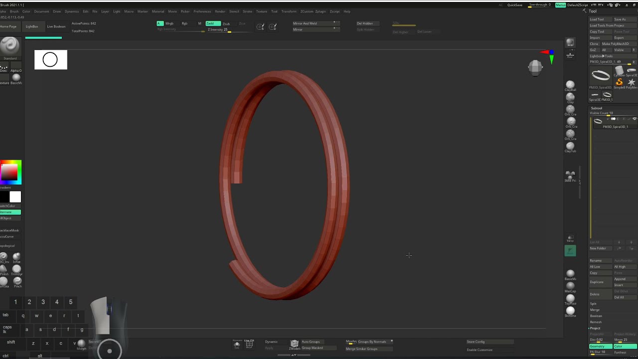This screenshot has height=359, width=638.
Task: Toggle visibility eye of PM3D_Spiral3D_1 subtool
Action: pos(635,119)
